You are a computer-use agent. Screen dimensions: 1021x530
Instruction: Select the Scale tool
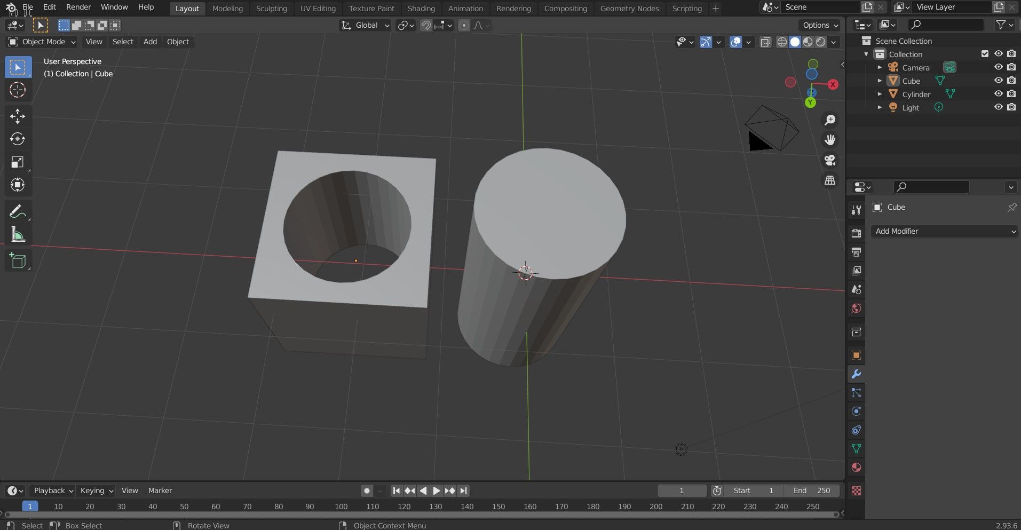pos(18,162)
